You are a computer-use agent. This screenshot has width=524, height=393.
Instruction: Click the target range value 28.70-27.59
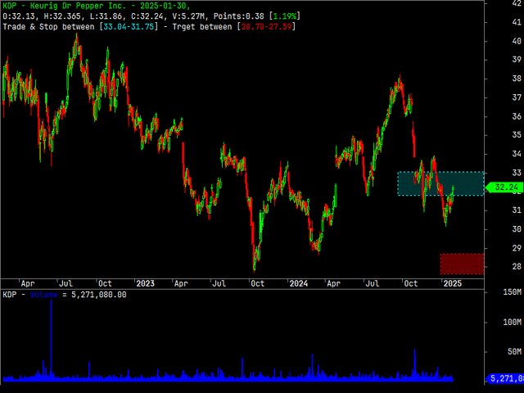266,27
